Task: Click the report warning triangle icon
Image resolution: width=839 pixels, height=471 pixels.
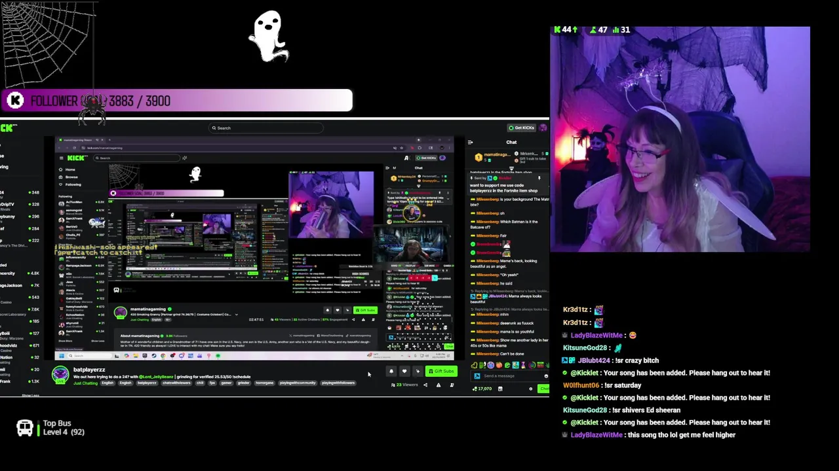Action: pos(439,385)
